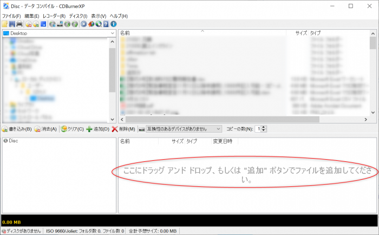Sort compilation list by タイプ column
Viewport: 379px width, 235px height.
click(198, 141)
